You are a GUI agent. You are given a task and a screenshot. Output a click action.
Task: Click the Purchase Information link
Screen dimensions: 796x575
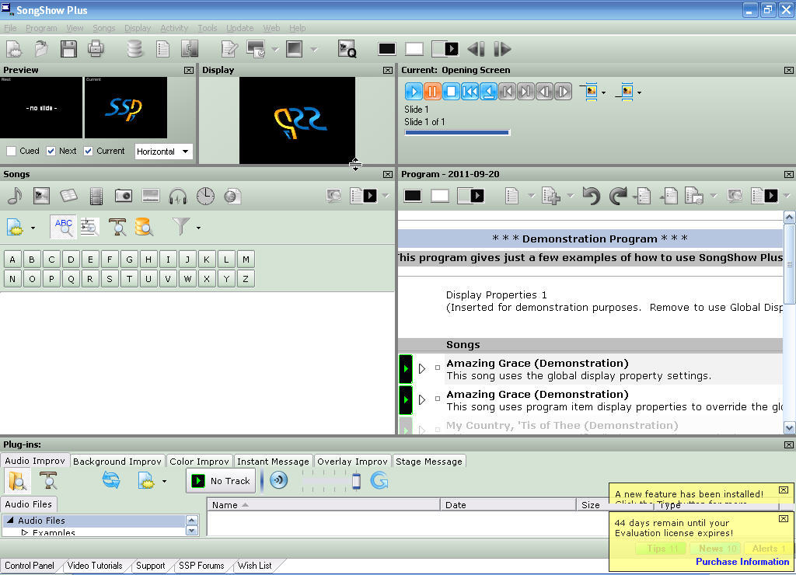(x=742, y=561)
